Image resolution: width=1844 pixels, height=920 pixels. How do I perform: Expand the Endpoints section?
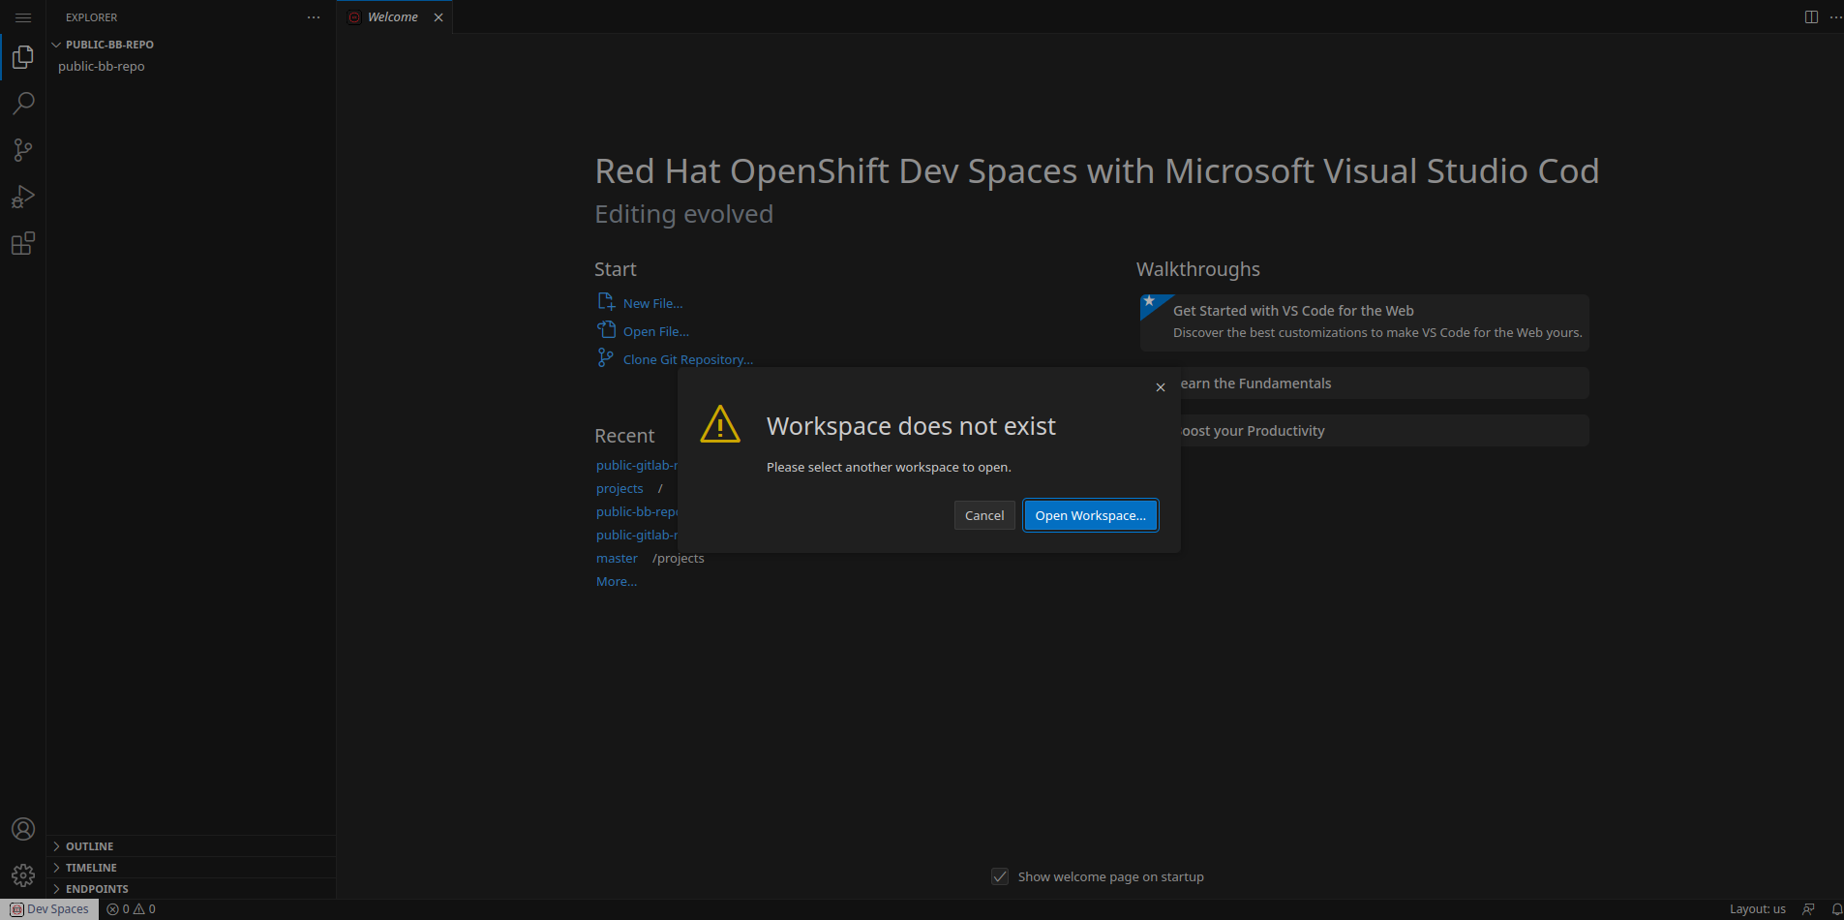click(x=97, y=889)
